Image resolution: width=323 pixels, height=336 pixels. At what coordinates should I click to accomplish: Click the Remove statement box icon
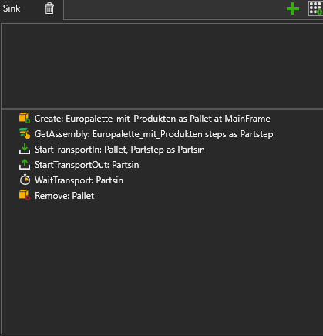click(x=25, y=195)
